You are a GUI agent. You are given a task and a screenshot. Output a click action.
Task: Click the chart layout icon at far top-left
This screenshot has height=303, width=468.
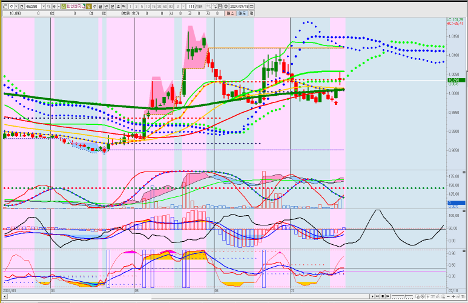tap(5, 6)
